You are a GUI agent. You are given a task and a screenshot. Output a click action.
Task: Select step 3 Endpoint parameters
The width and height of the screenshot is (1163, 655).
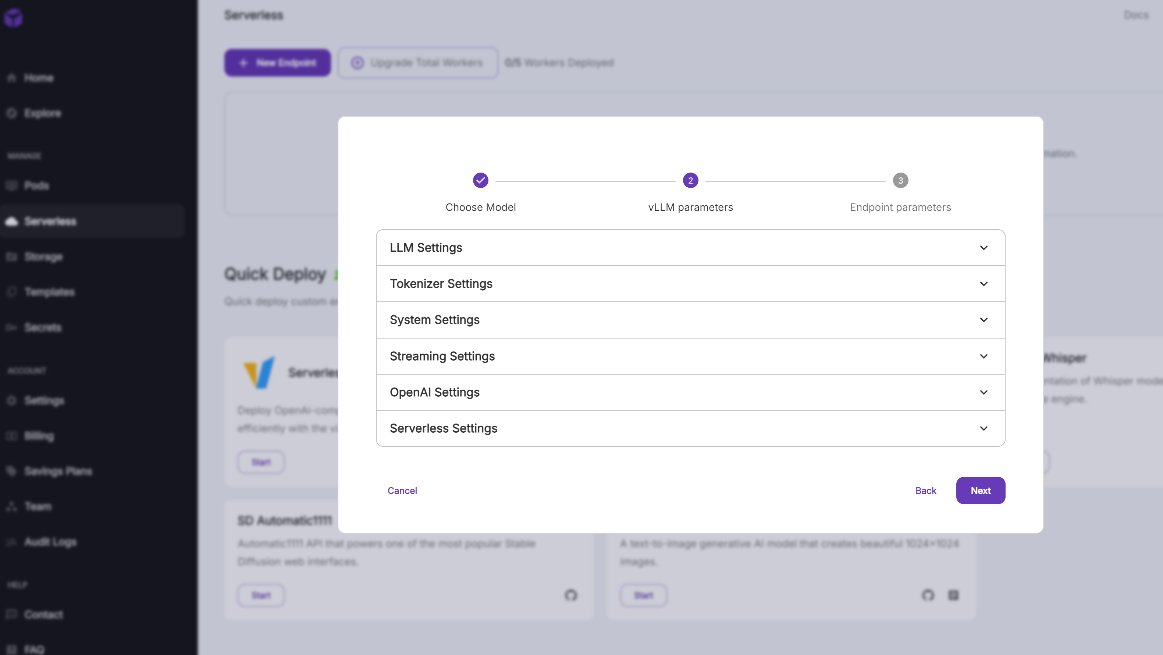click(900, 180)
